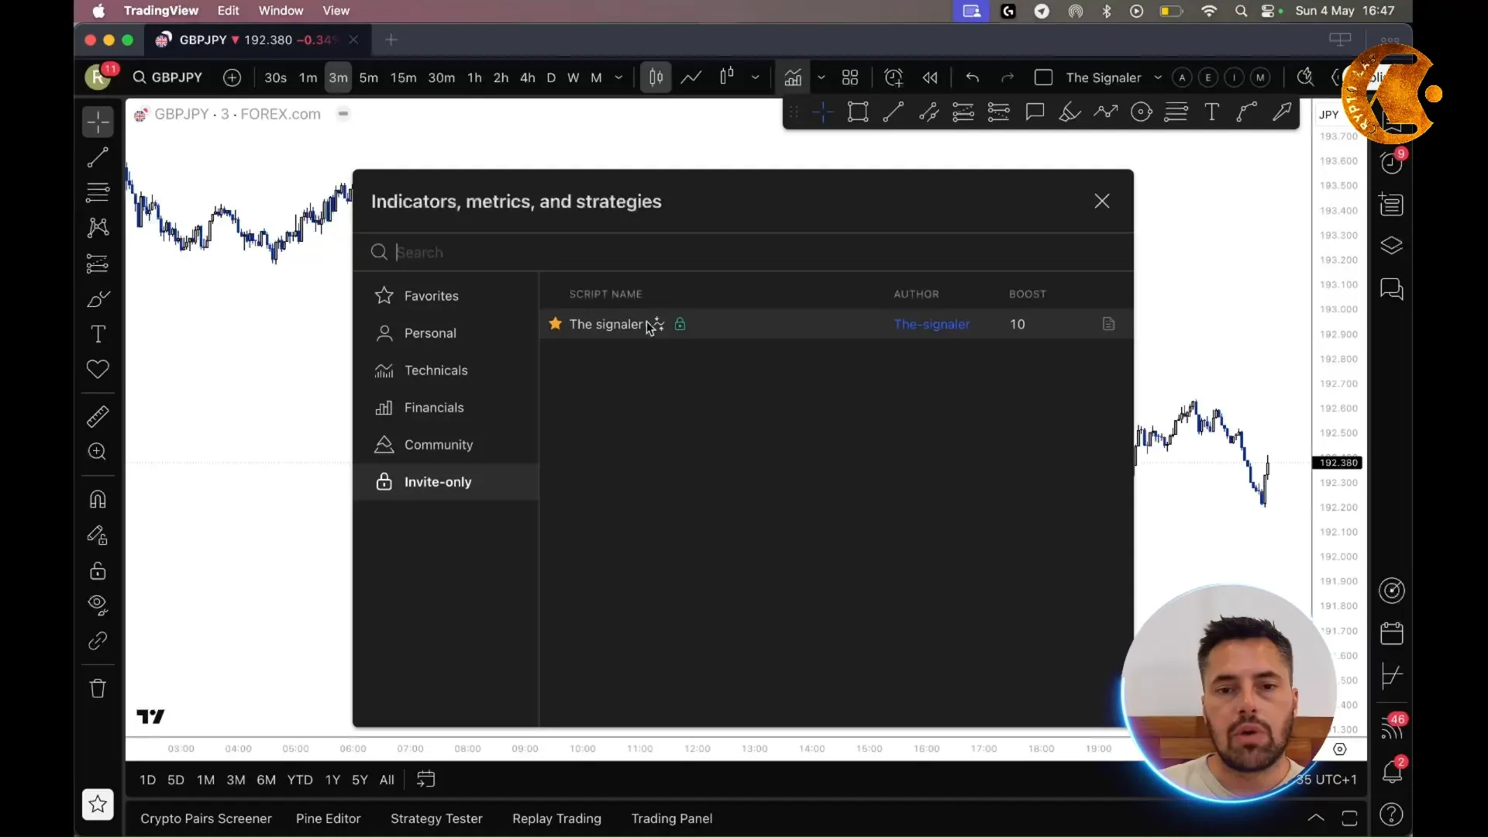Hide all drawings with the eye icon
1488x837 pixels.
pos(98,605)
